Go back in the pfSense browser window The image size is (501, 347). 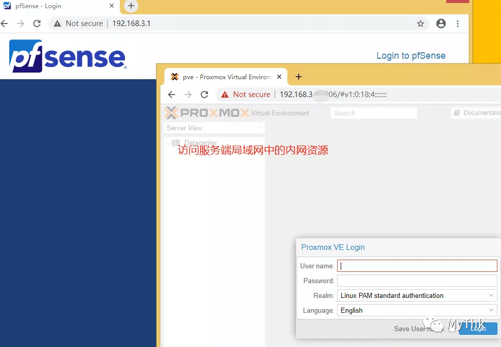[4, 24]
